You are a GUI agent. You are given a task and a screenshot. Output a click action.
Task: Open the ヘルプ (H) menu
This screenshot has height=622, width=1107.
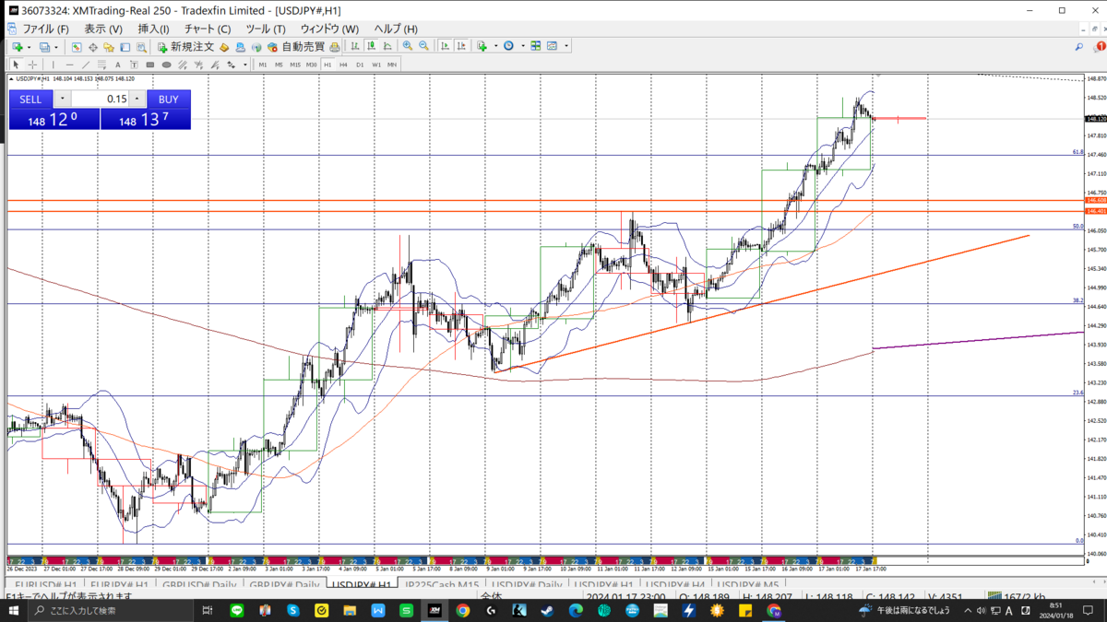pyautogui.click(x=395, y=29)
